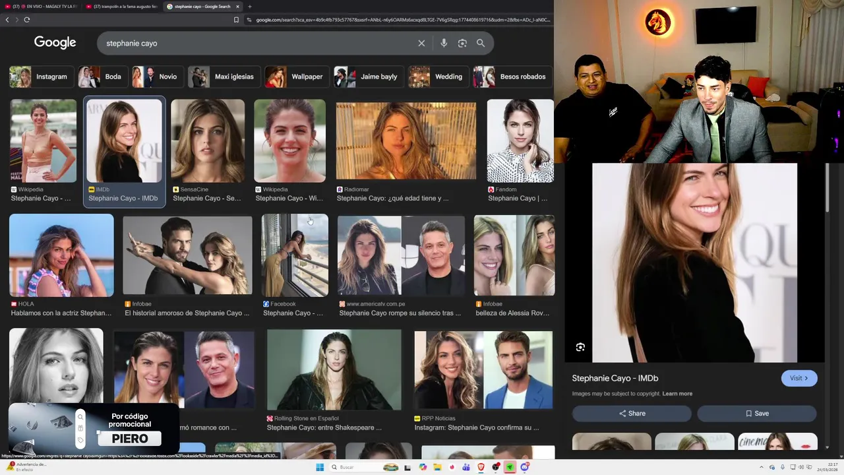This screenshot has width=844, height=475.
Task: Search inside preview image with Lens icon
Action: tap(580, 347)
